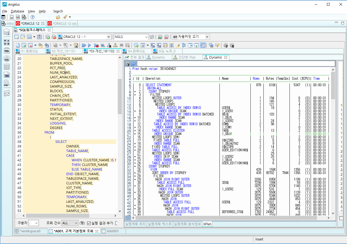Switch to the SQL 노트_0 tab
347x244 pixels.
pos(167,51)
